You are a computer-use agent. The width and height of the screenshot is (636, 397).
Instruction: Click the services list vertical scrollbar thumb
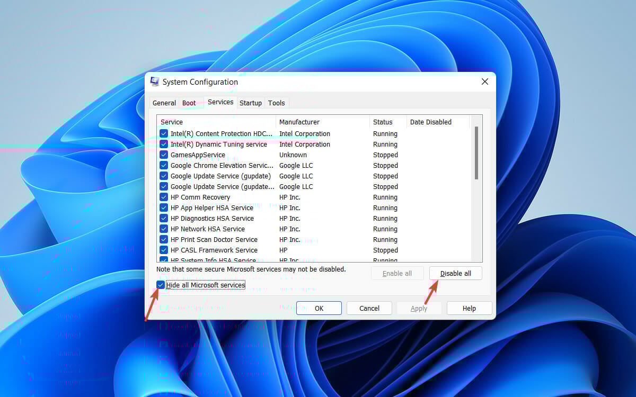coord(476,153)
